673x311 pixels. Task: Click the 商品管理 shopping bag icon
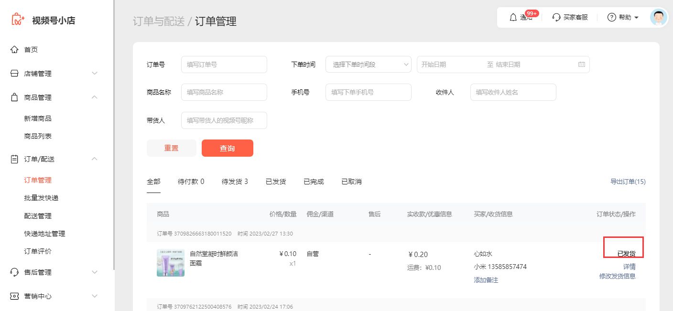tap(14, 97)
